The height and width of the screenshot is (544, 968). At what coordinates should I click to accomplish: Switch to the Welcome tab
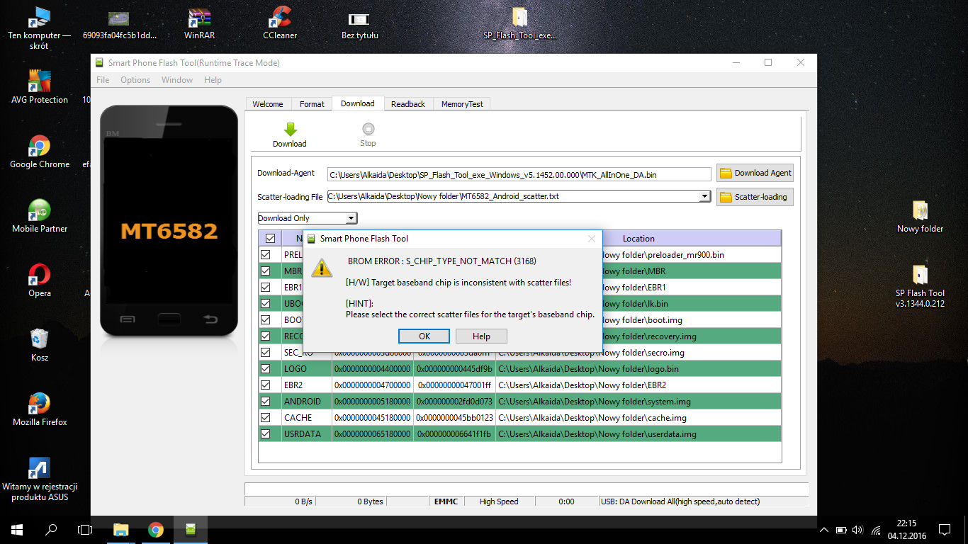pos(268,104)
